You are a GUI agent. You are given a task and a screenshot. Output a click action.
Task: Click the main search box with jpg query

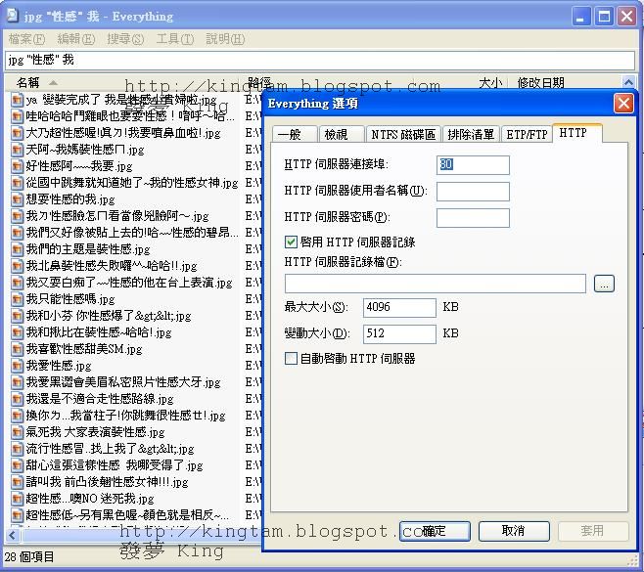[319, 61]
